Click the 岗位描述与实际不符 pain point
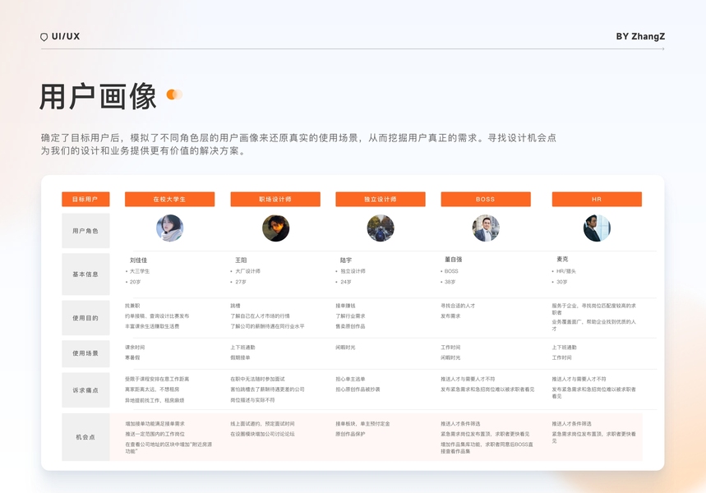Viewport: 706px width, 493px height. pyautogui.click(x=252, y=400)
